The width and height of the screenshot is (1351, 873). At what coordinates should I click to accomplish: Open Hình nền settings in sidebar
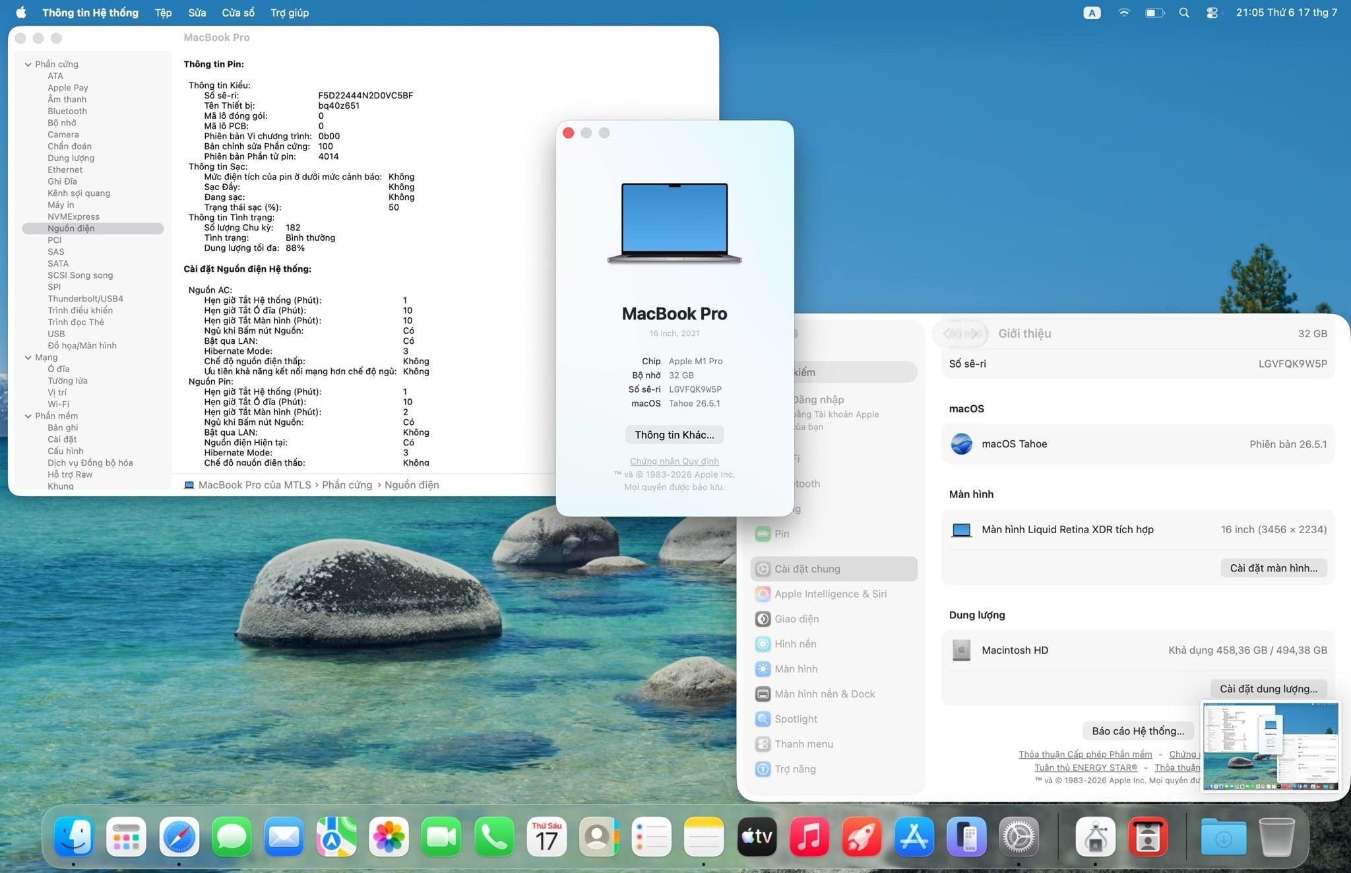coord(834,644)
